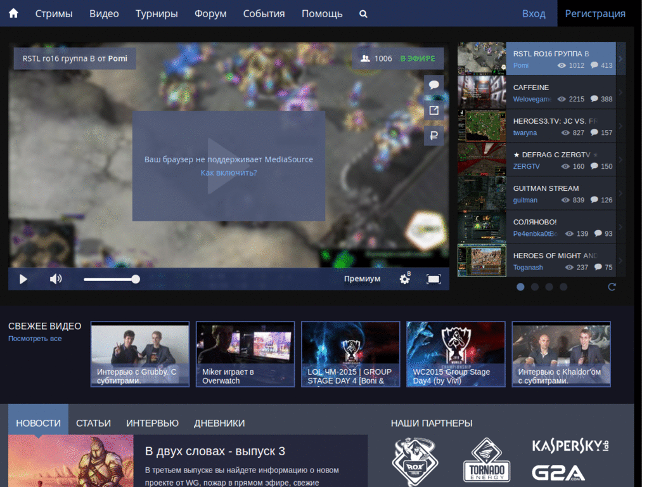This screenshot has height=487, width=649.
Task: Click the Регистрация button
Action: pos(594,13)
